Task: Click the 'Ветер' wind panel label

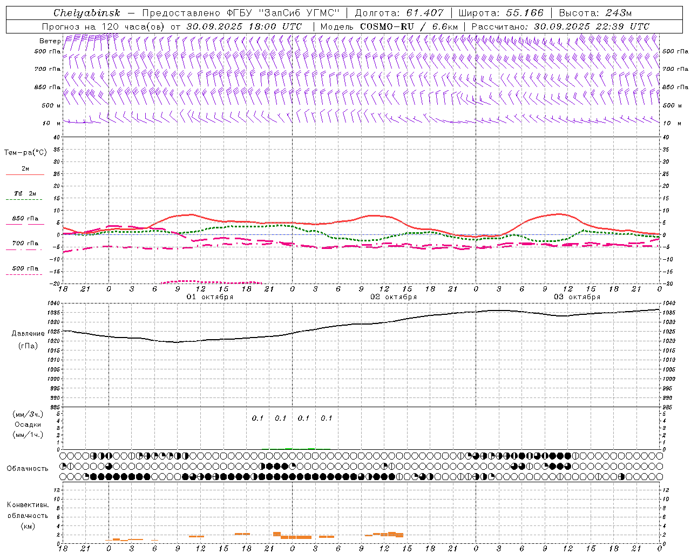Action: (x=50, y=41)
